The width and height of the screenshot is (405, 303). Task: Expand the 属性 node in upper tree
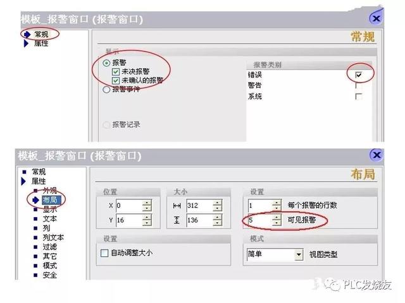coord(26,44)
